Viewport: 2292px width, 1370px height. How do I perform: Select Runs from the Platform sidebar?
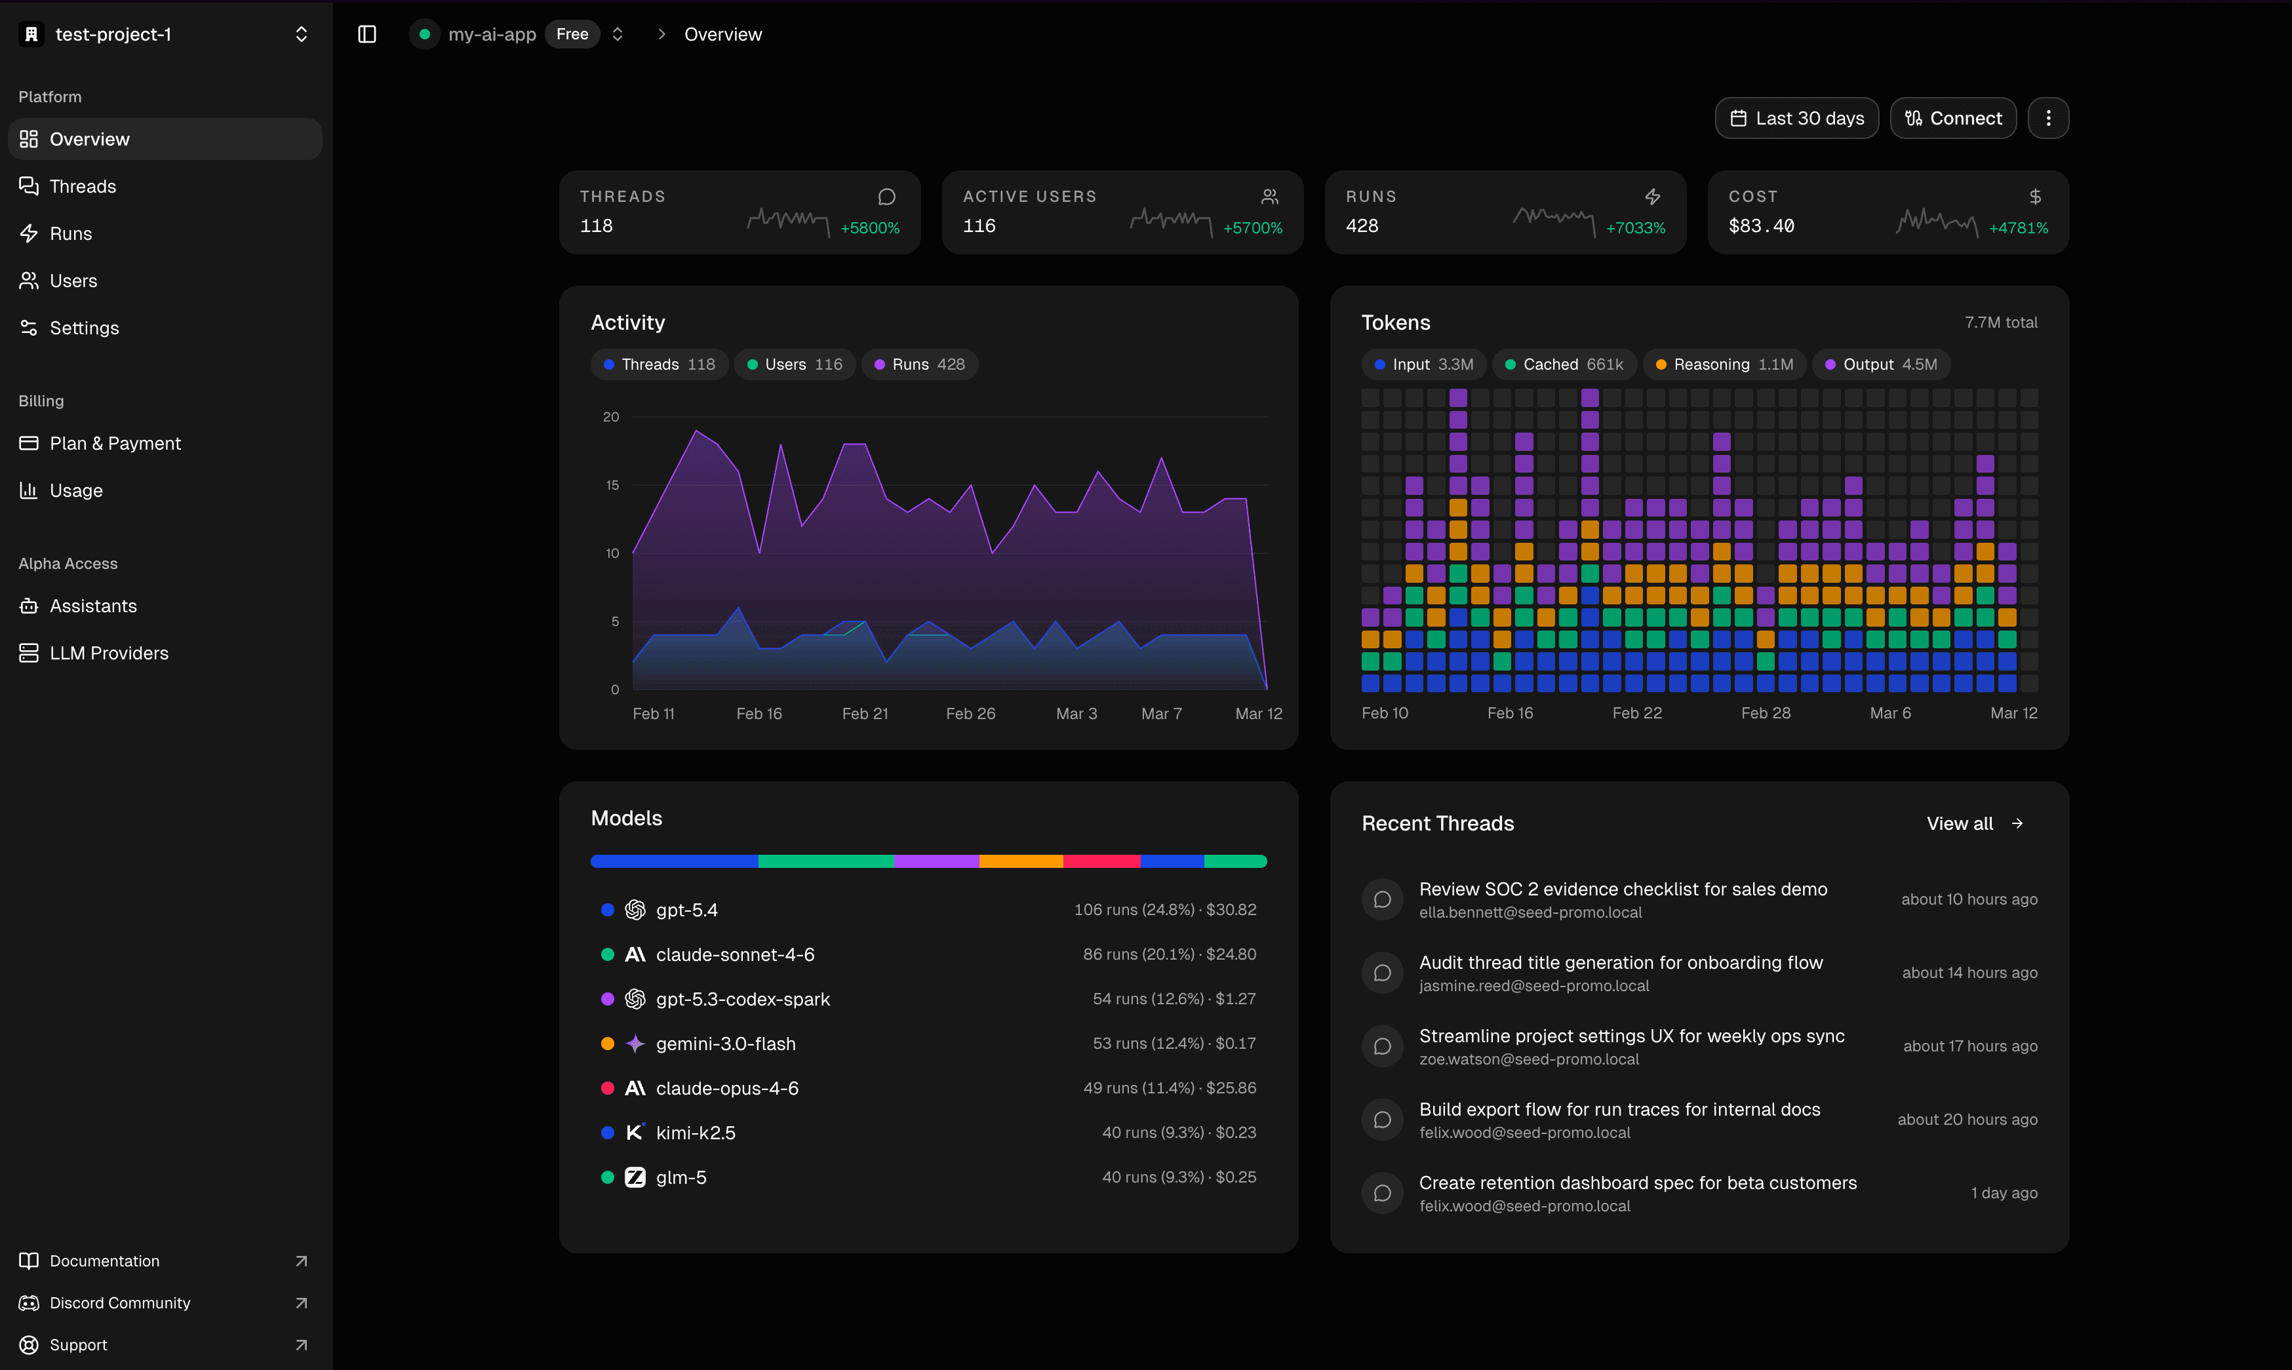point(70,233)
